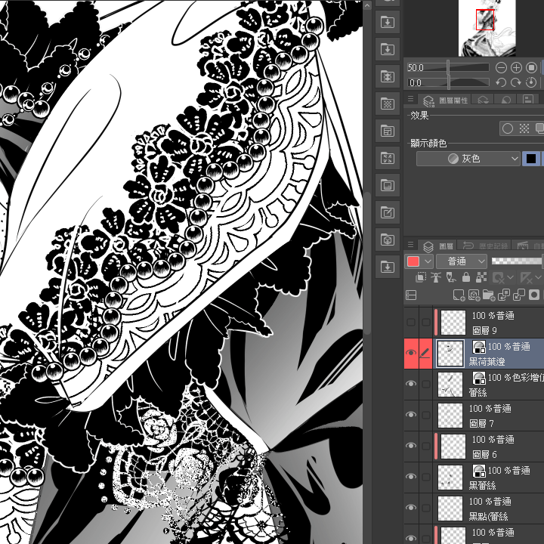Image resolution: width=544 pixels, height=544 pixels.
Task: Select the 圖層 7 layer name
Action: click(481, 423)
